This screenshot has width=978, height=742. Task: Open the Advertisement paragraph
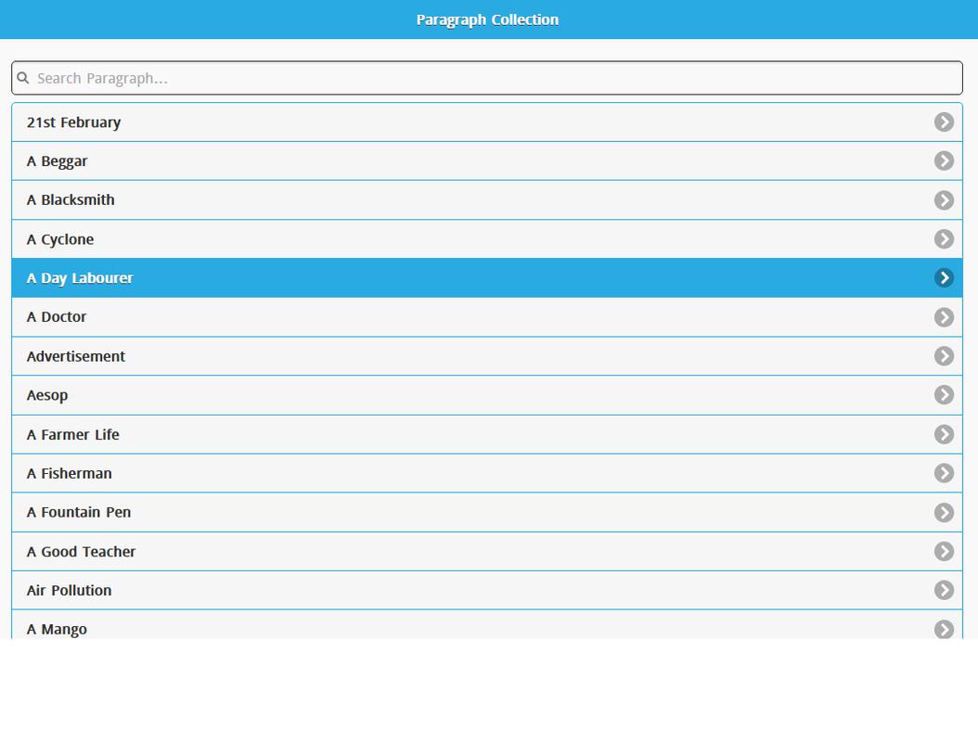486,356
